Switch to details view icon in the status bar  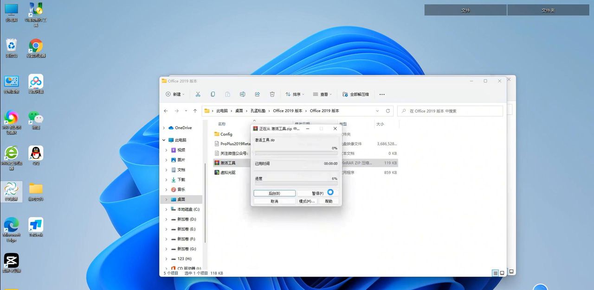pos(495,273)
